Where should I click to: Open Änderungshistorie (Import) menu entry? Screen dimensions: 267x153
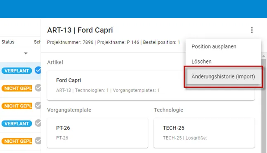click(x=223, y=76)
